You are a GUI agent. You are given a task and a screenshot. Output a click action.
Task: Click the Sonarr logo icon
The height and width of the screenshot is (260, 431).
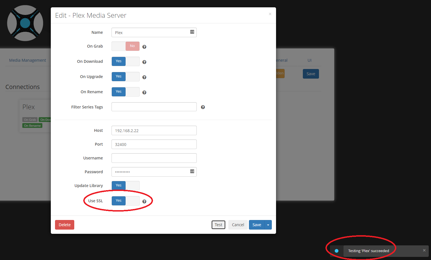point(25,23)
